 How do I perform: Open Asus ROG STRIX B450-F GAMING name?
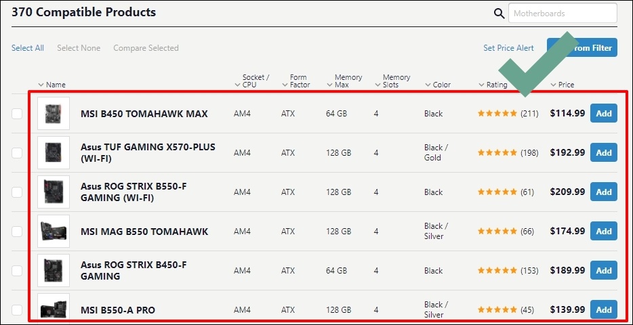click(x=134, y=271)
